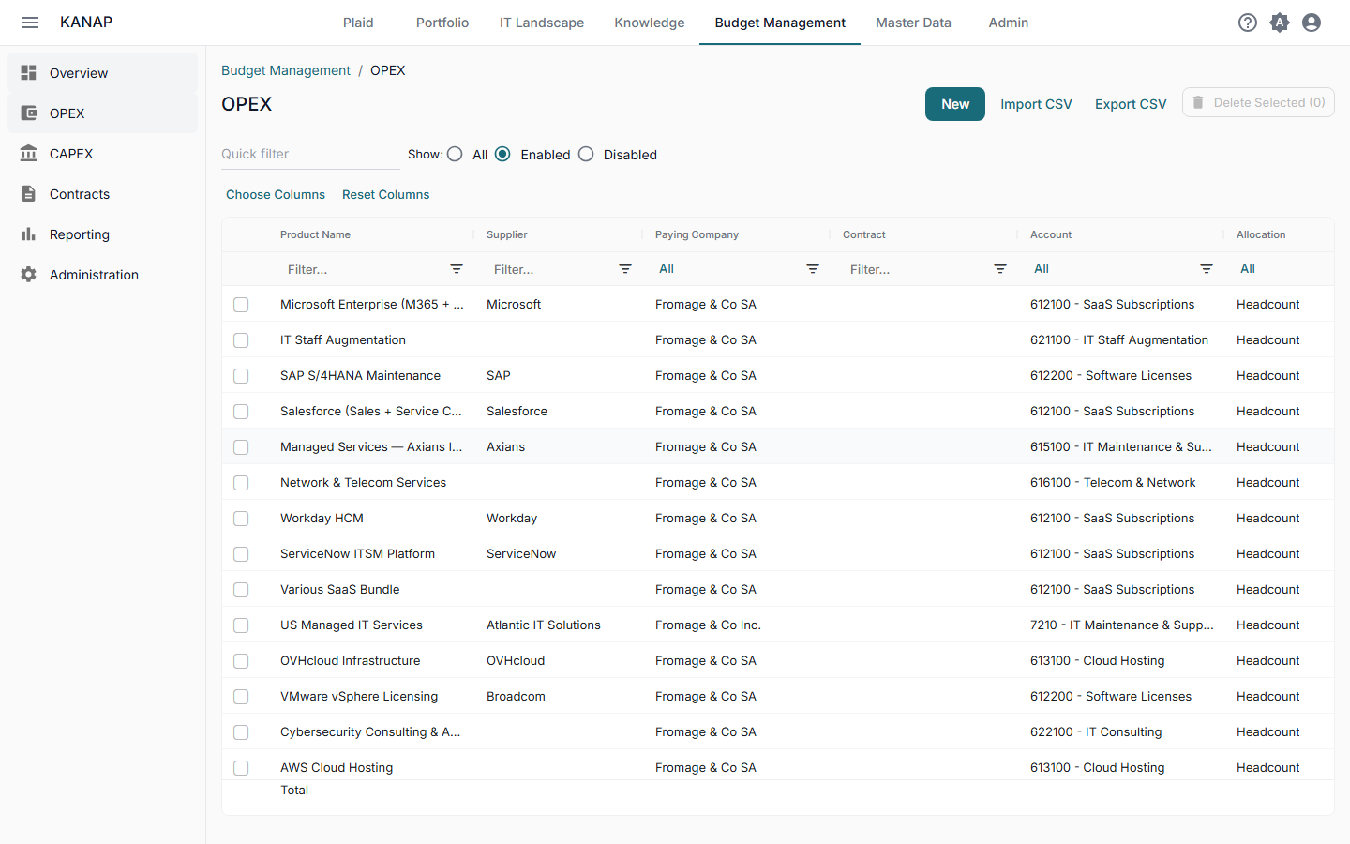Screen dimensions: 1350x844
Task: Check the AWS Cloud Hosting row checkbox
Action: click(x=241, y=768)
